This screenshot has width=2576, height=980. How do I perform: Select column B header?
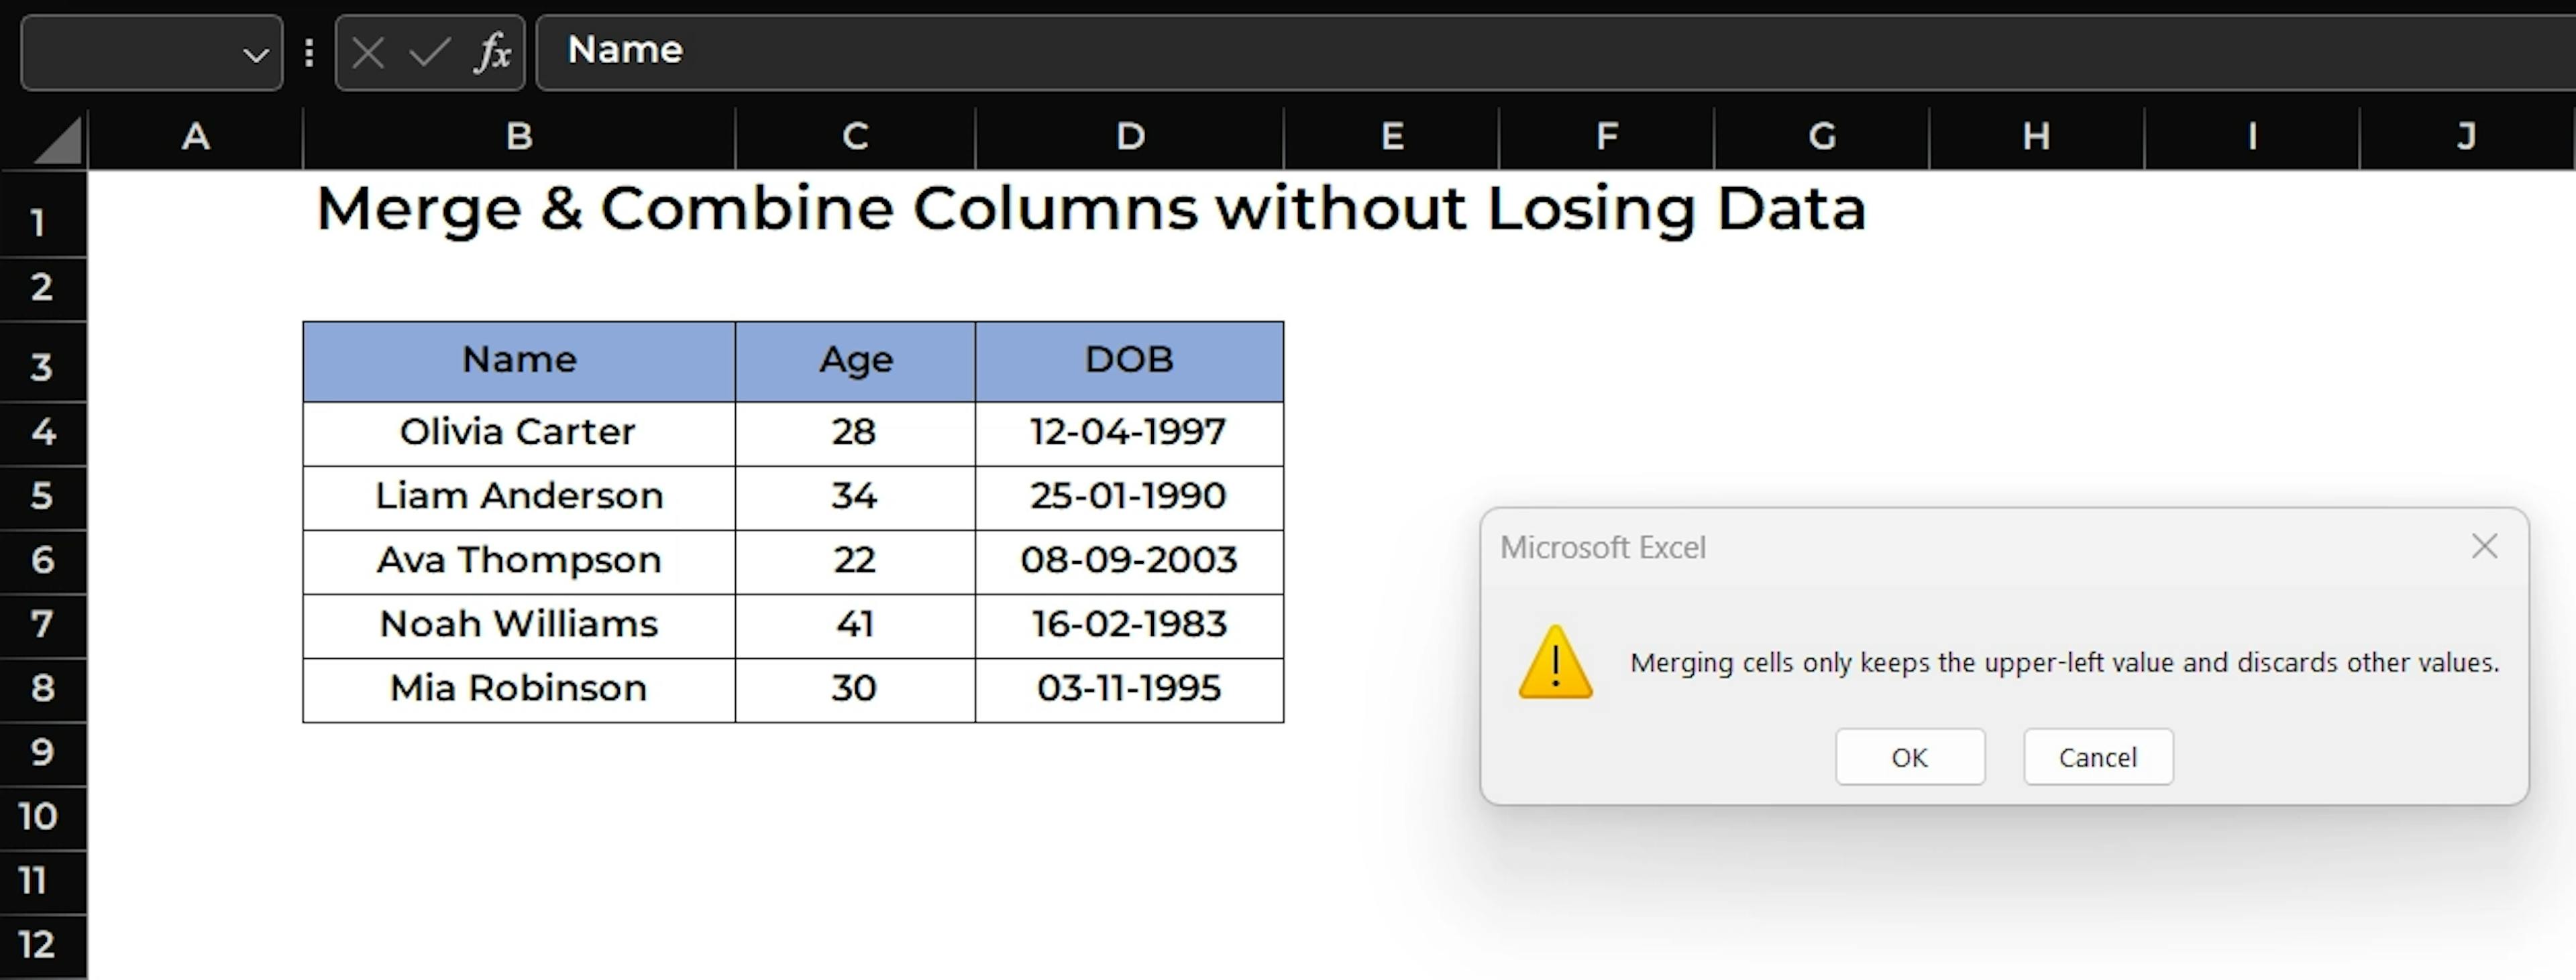[x=518, y=137]
